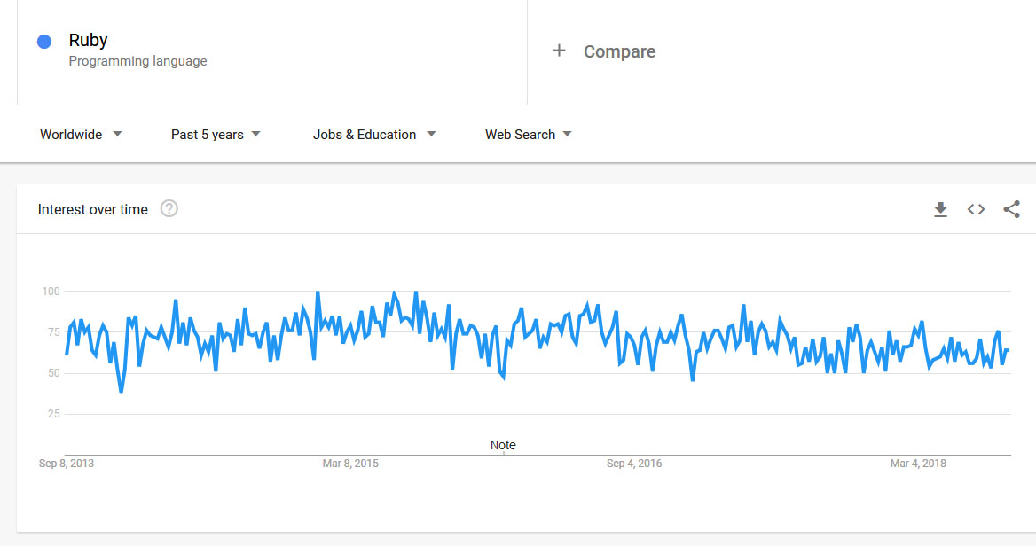
Task: Click the Programming language subtitle
Action: click(137, 61)
